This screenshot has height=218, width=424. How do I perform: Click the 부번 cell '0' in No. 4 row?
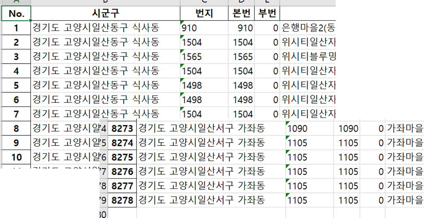click(267, 71)
